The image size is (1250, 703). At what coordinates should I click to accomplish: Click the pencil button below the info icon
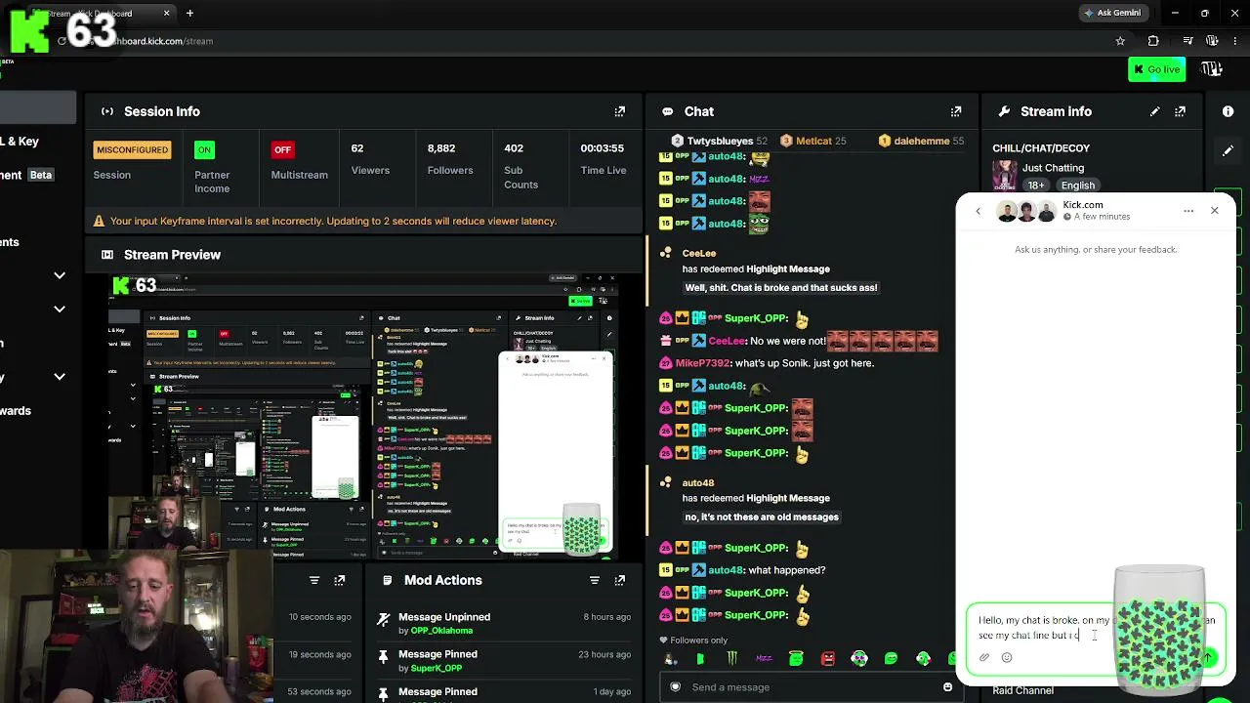pyautogui.click(x=1228, y=150)
